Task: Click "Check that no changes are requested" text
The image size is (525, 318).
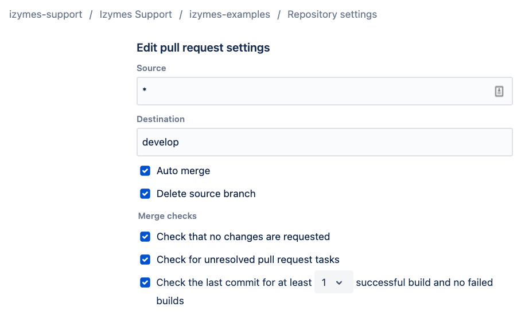Action: tap(243, 237)
